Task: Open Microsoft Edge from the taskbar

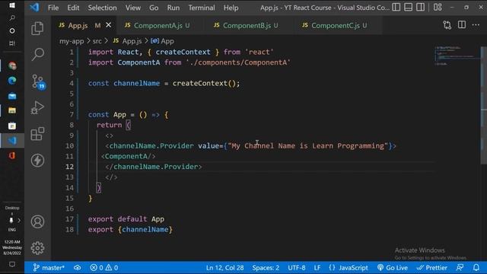Action: (12, 81)
